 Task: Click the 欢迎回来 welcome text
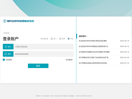click(x=6, y=33)
